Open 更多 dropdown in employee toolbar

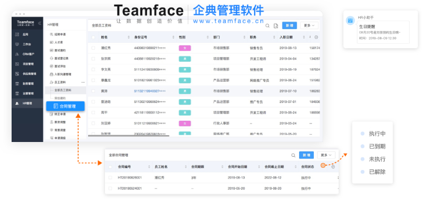point(309,25)
